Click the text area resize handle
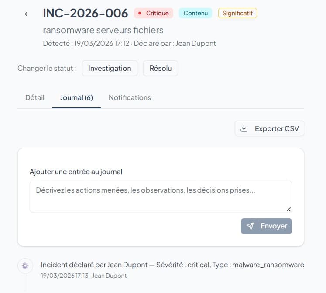 288,209
